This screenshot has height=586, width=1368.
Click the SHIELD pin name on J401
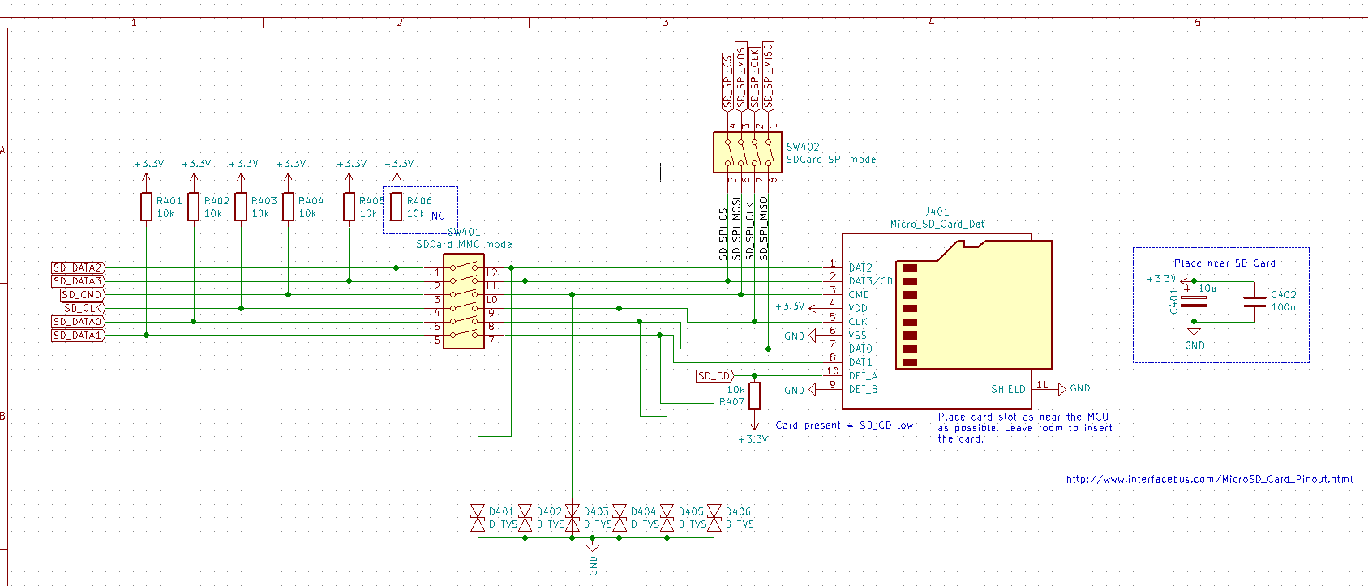click(x=1008, y=389)
